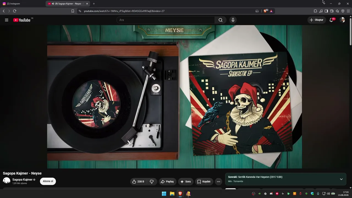The image size is (352, 198).
Task: Go back to previous page
Action: click(4, 11)
